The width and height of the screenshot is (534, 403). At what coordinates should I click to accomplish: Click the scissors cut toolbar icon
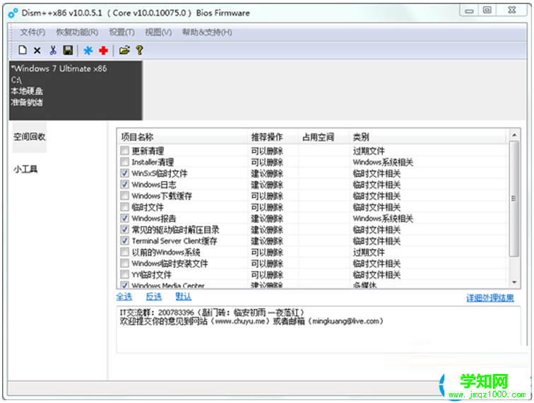coord(53,50)
